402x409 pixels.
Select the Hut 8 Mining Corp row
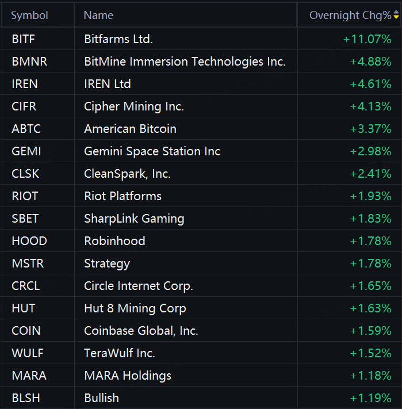[135, 308]
